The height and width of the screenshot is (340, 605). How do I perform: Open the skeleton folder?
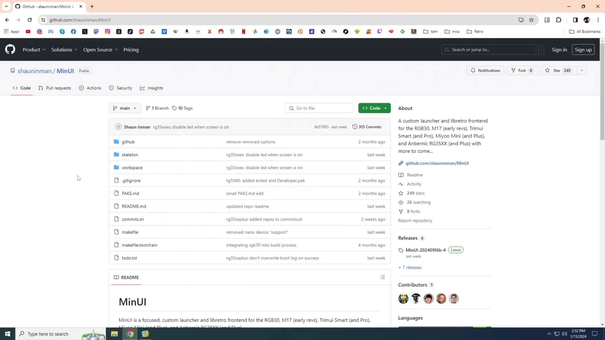tap(130, 155)
